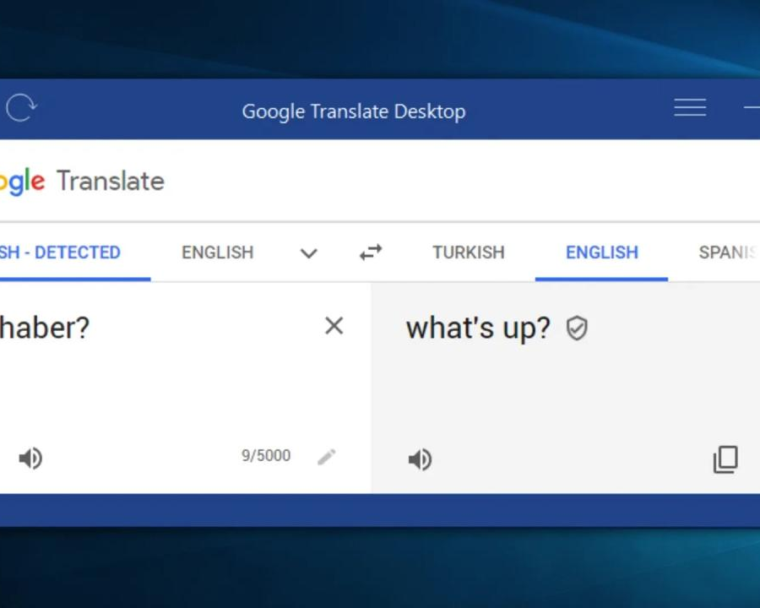Click the 9/5000 character counter
The width and height of the screenshot is (760, 608).
(x=266, y=456)
